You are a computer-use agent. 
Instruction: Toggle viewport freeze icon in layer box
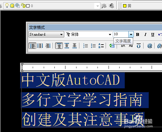pos(17,5)
